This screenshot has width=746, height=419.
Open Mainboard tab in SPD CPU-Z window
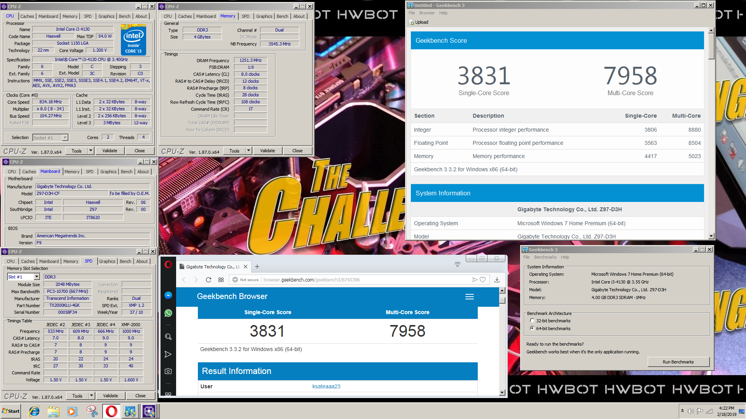click(x=49, y=261)
